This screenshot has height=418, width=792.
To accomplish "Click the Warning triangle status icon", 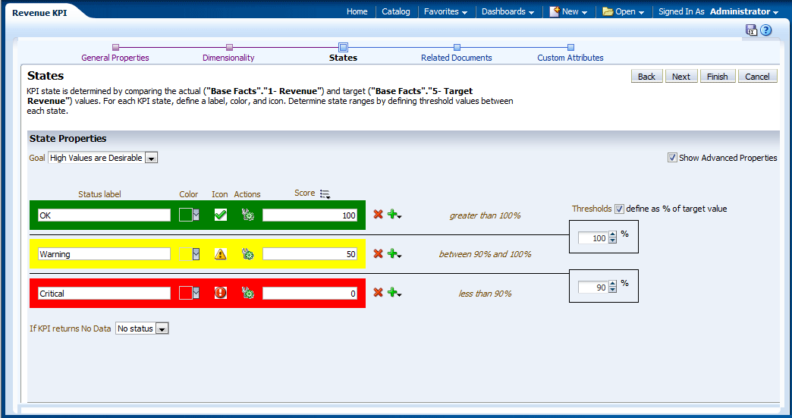I will [221, 254].
